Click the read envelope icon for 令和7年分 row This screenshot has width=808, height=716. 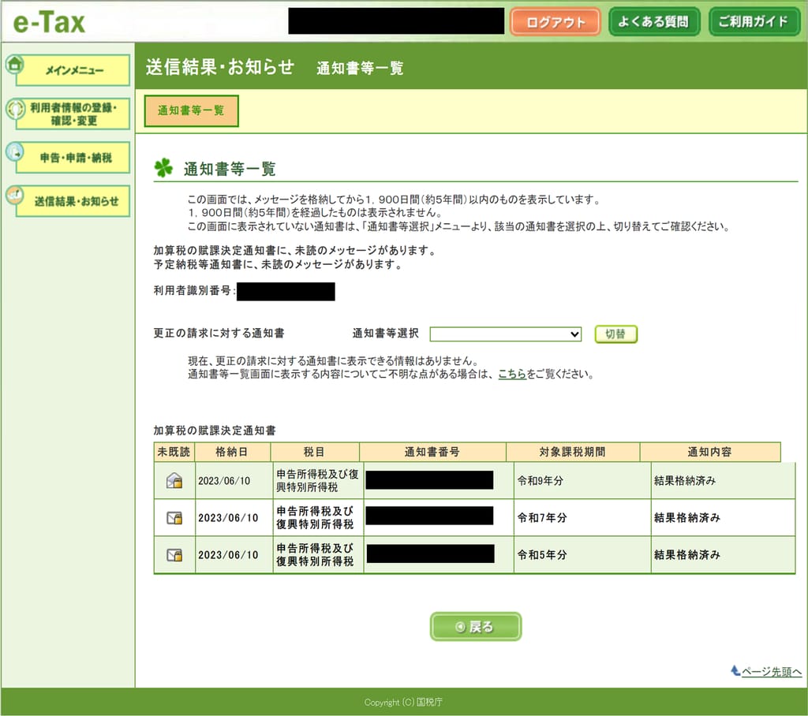point(174,517)
